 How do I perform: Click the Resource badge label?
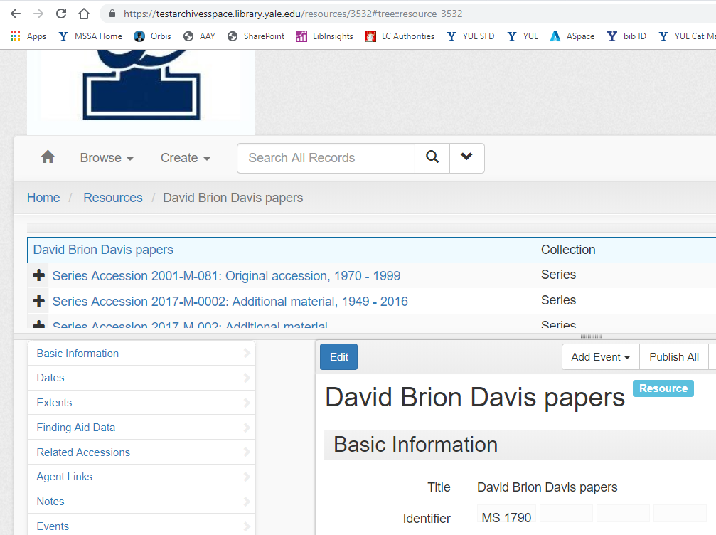point(663,388)
